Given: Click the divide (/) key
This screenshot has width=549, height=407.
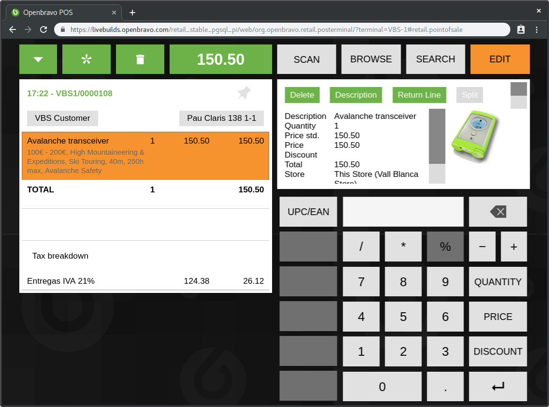Looking at the screenshot, I should [361, 247].
